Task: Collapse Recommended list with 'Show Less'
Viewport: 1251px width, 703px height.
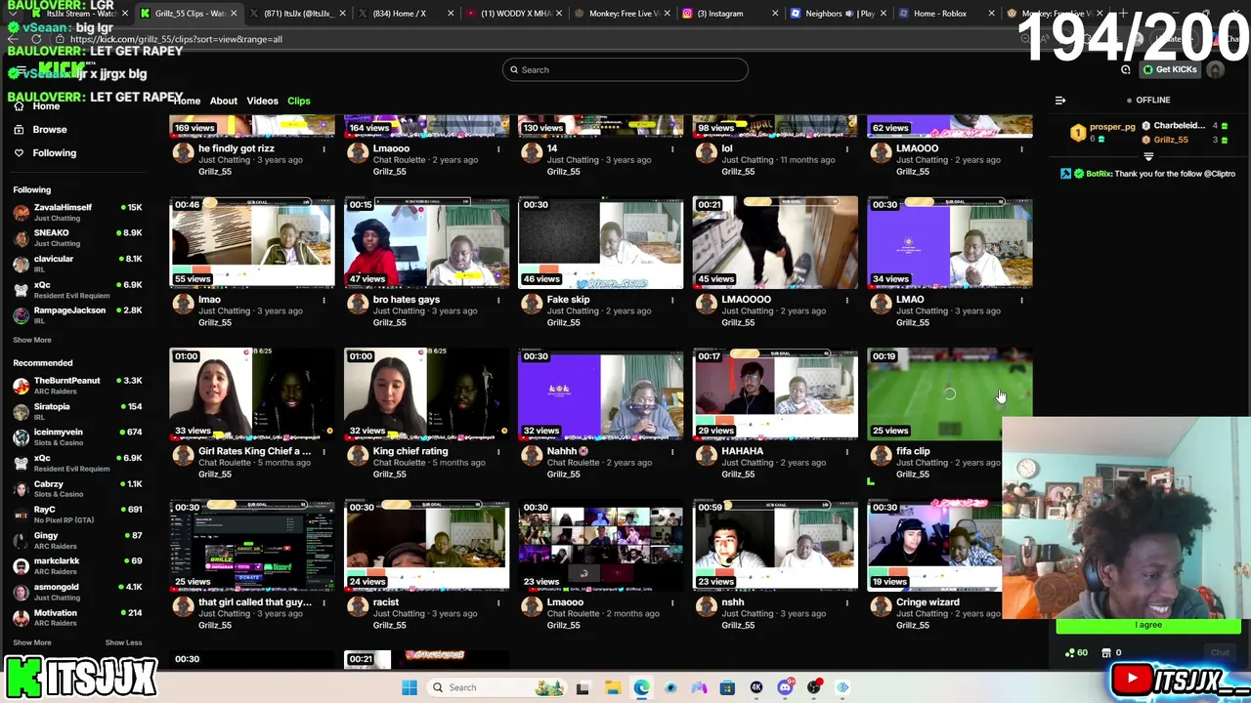Action: (x=123, y=642)
